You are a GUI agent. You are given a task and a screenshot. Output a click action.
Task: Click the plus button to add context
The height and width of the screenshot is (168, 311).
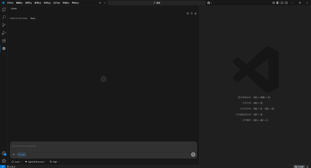pyautogui.click(x=14, y=154)
